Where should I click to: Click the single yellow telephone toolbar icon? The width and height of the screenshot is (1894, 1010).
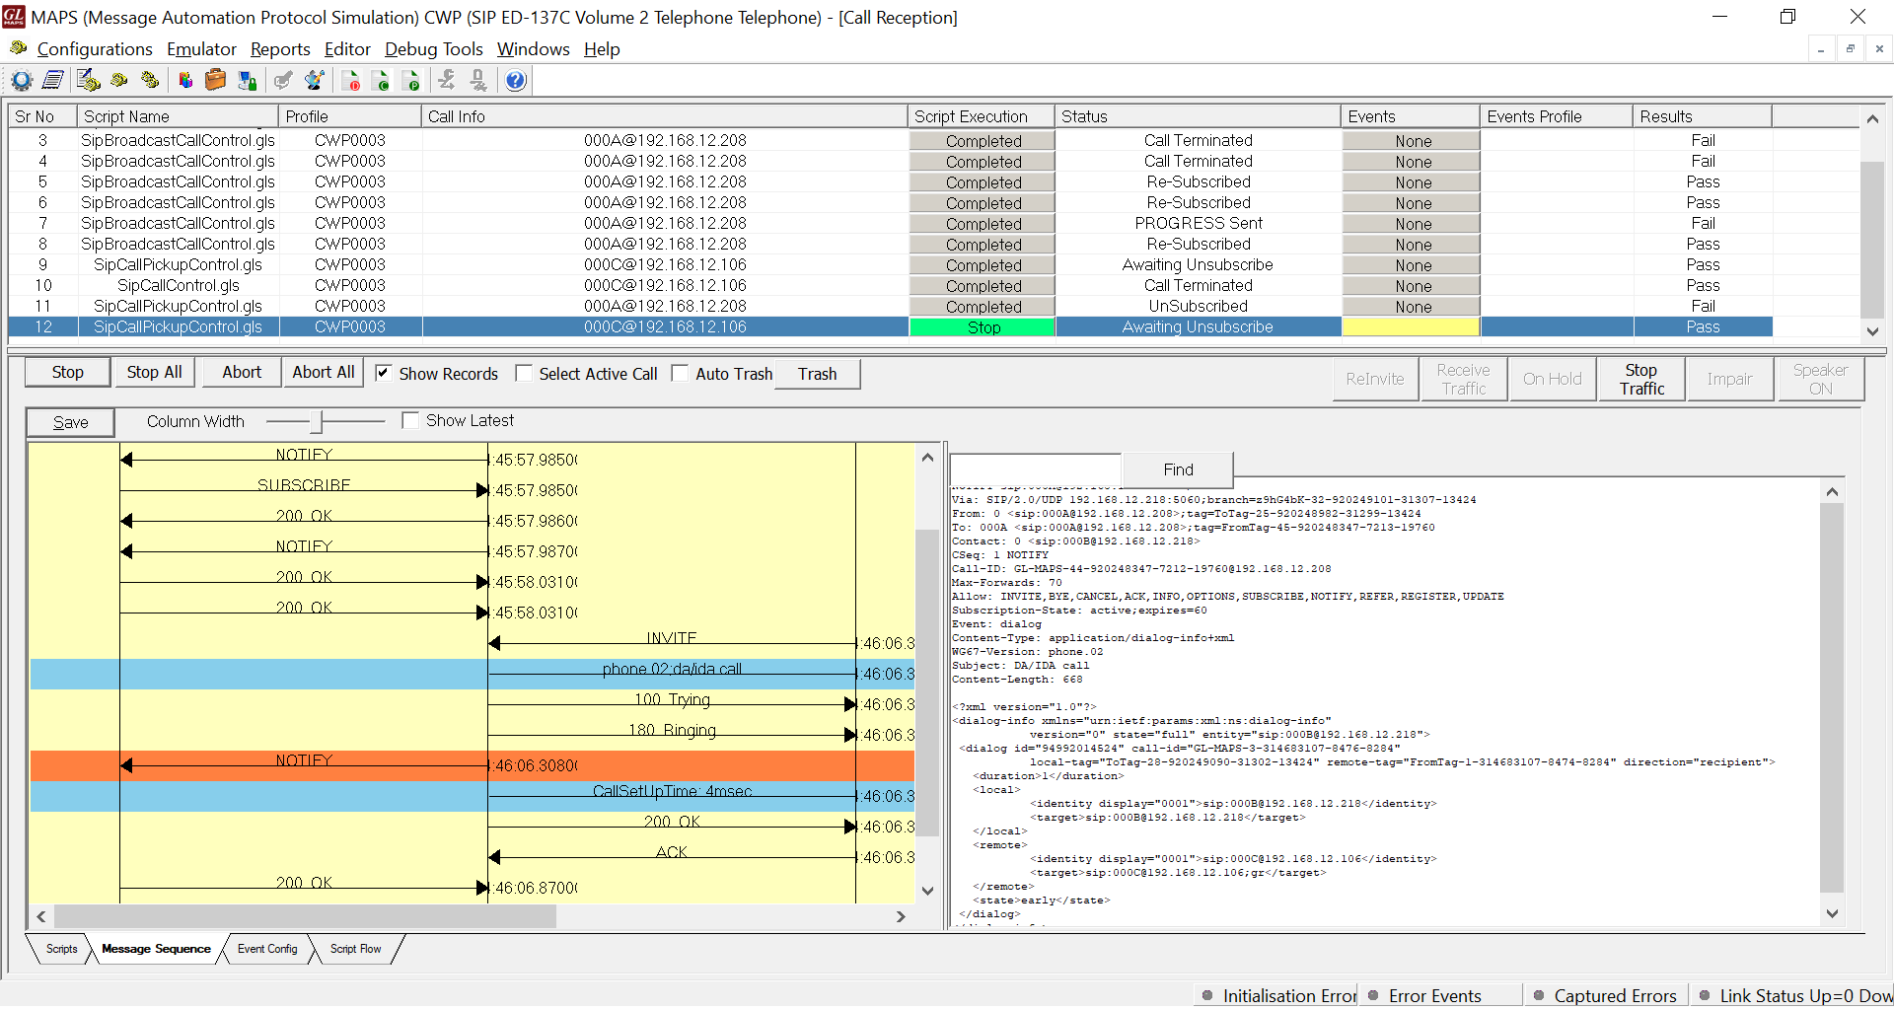119,81
